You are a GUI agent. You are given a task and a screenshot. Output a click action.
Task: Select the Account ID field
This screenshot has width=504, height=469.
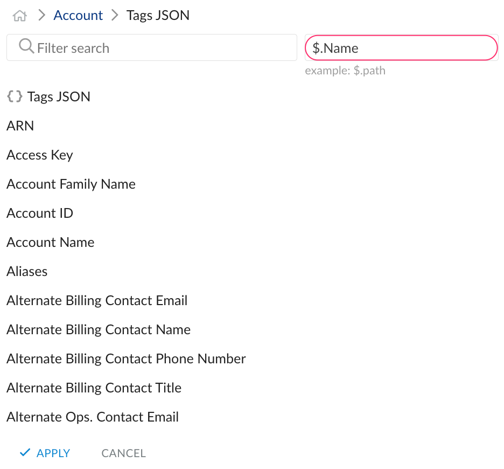pos(39,213)
